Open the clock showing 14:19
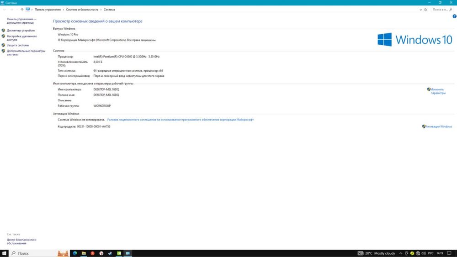457x257 pixels. [x=440, y=253]
